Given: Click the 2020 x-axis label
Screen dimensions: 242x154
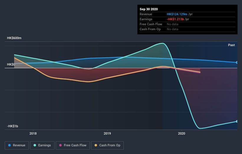Looking at the screenshot, I should tap(182, 133).
